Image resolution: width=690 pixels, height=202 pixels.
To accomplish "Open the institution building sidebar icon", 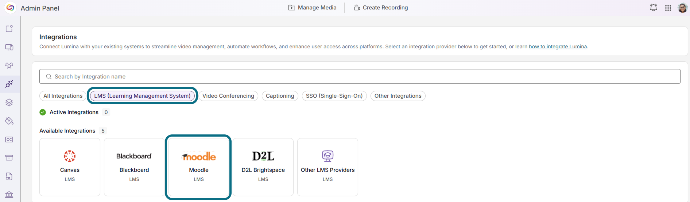I will [9, 194].
